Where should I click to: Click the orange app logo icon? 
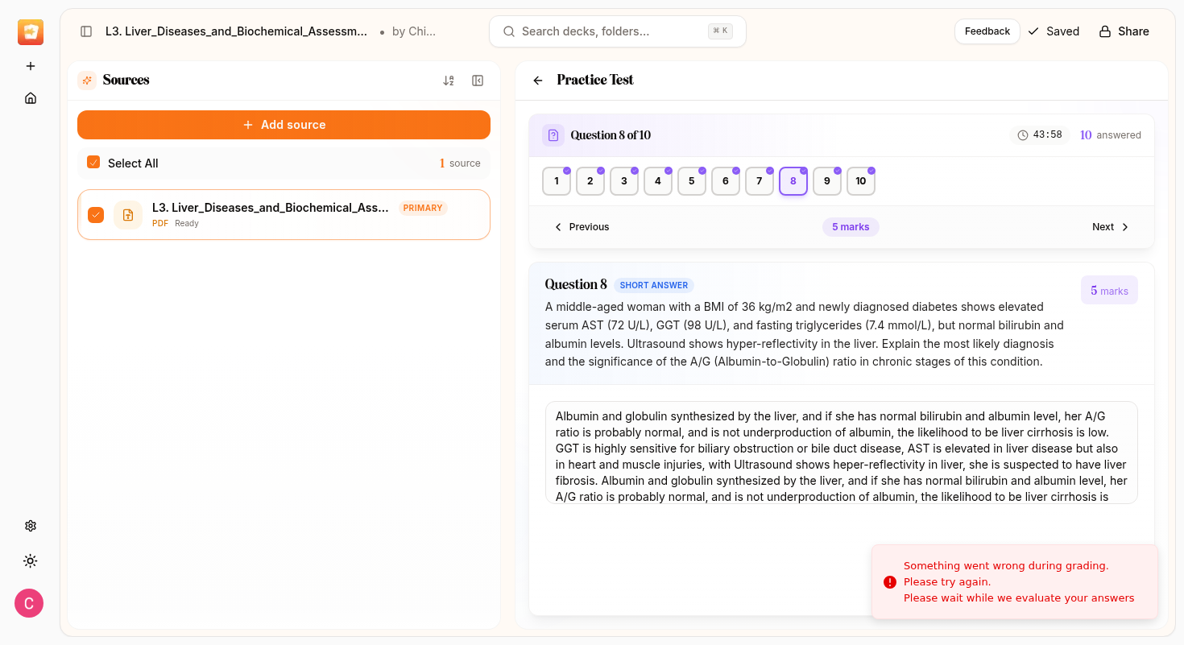click(x=31, y=32)
